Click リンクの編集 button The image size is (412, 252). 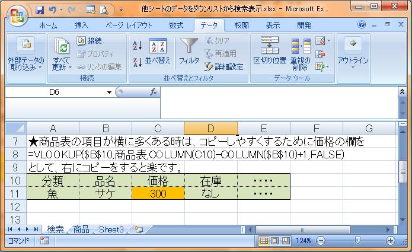(x=100, y=67)
